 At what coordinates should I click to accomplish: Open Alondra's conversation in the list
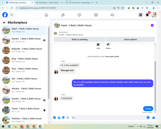[24, 90]
